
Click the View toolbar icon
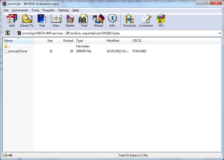[56, 20]
